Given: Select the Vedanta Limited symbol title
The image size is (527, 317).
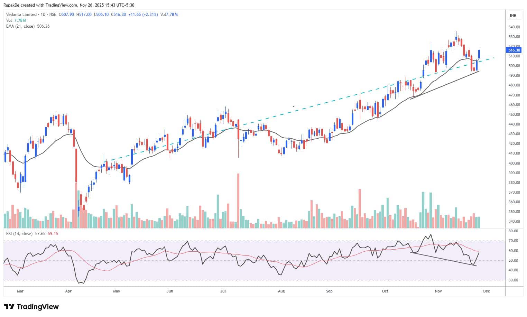Looking at the screenshot, I should (x=21, y=15).
